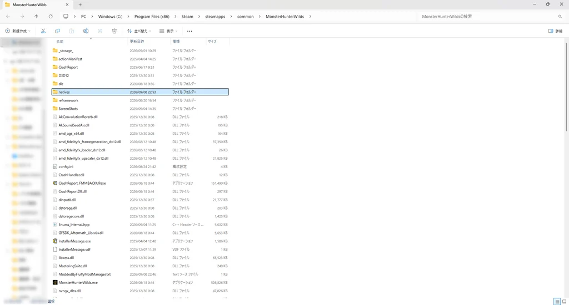This screenshot has height=305, width=569.
Task: Navigate to steamapps breadcrumb
Action: pos(215,17)
